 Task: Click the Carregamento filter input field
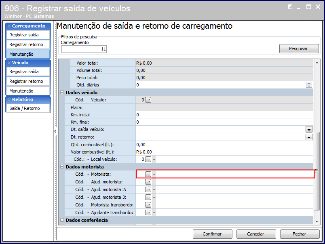84,49
